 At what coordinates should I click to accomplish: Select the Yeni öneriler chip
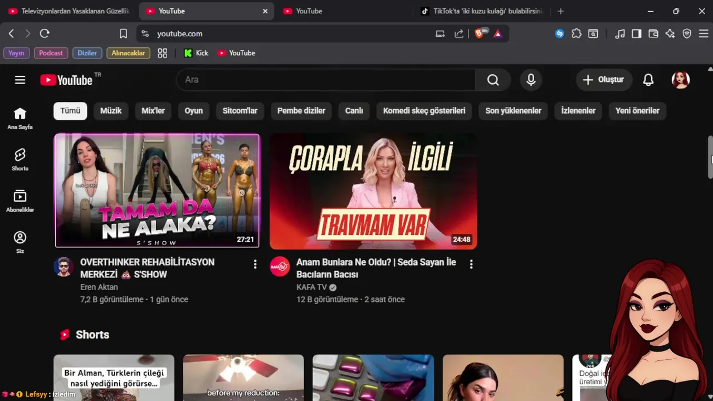[638, 110]
